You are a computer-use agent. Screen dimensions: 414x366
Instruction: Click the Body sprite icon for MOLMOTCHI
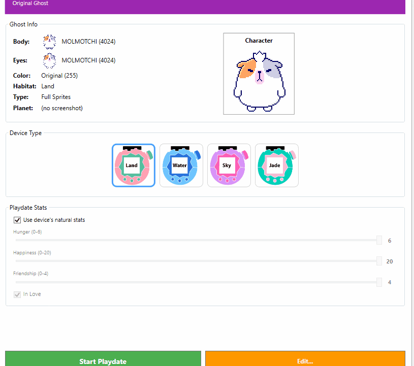pyautogui.click(x=49, y=41)
